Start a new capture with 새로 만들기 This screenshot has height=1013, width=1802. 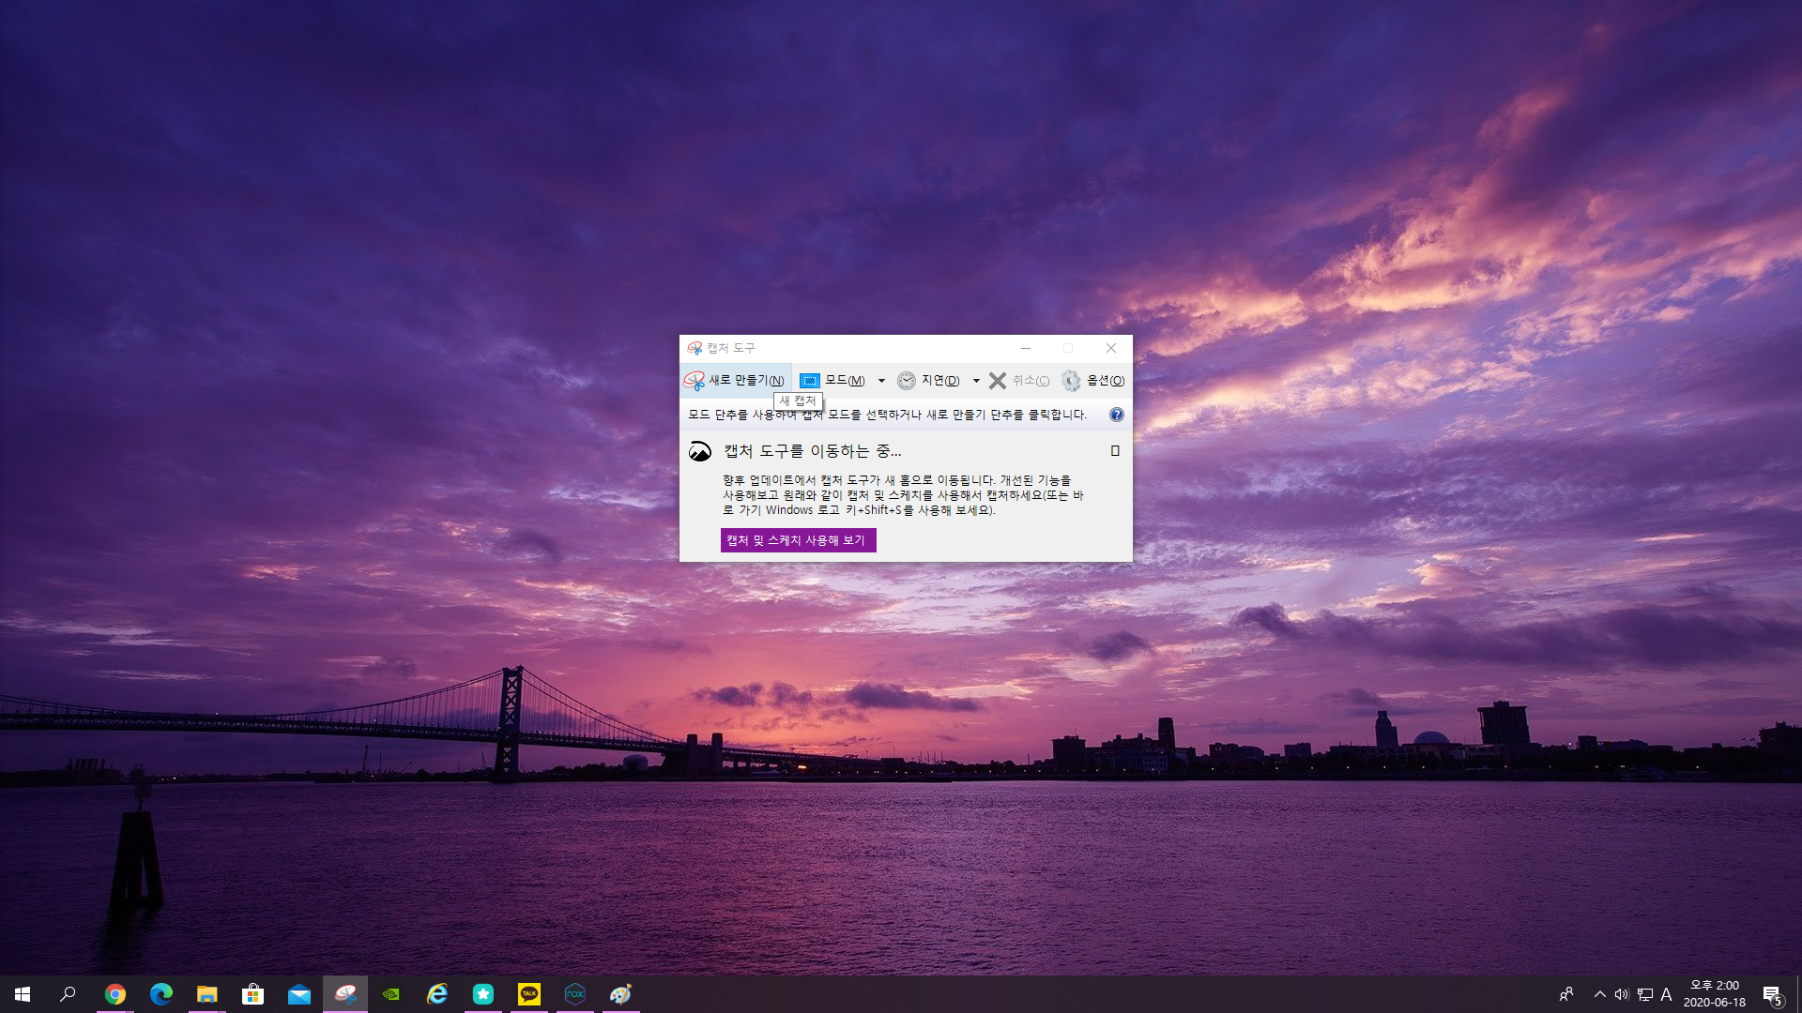735,380
